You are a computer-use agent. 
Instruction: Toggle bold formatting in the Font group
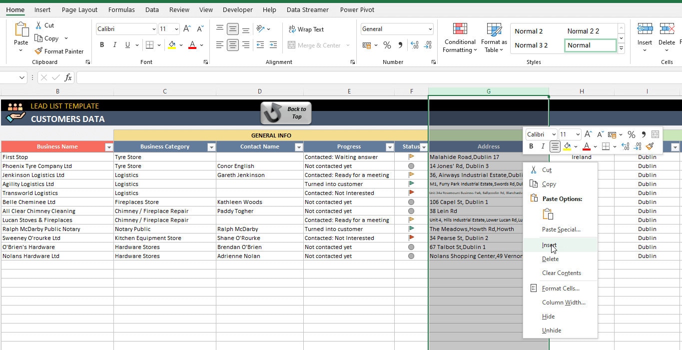tap(101, 44)
